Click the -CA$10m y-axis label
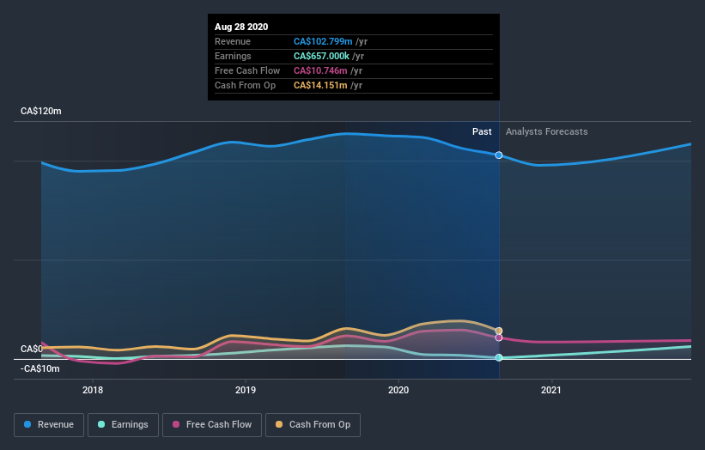 pos(40,368)
